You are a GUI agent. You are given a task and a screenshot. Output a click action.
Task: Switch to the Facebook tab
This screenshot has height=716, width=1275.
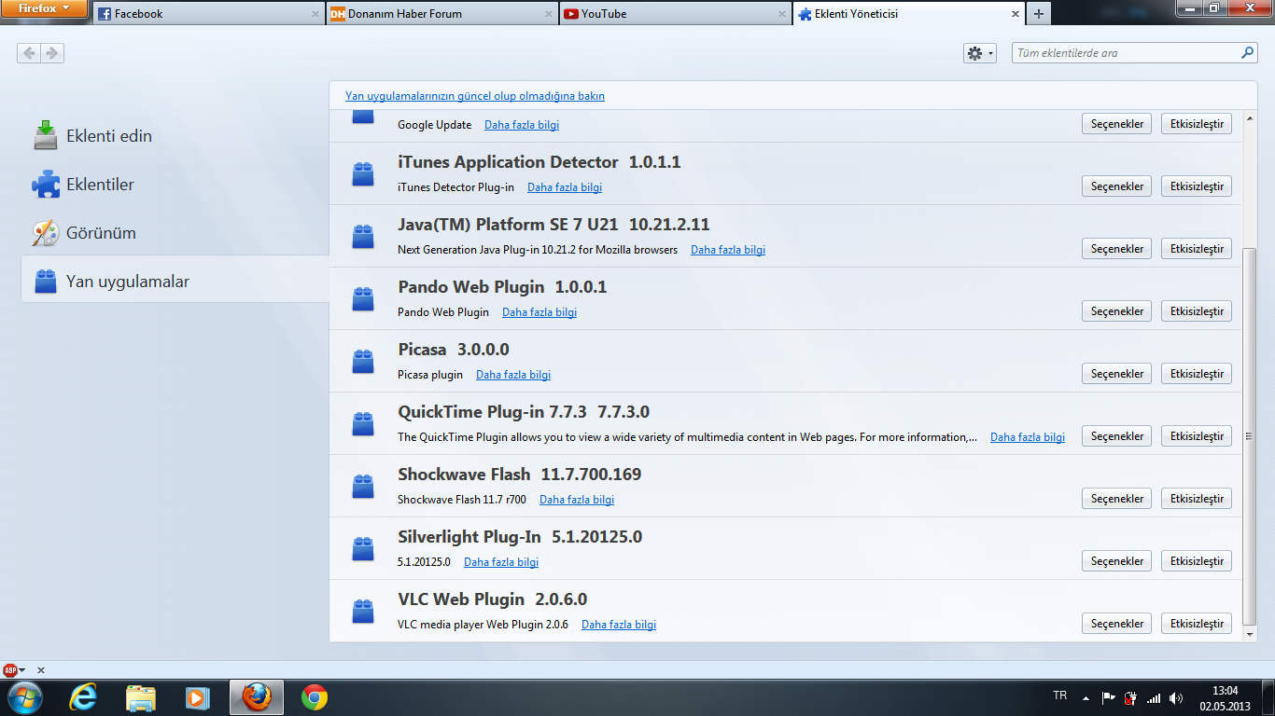tap(208, 14)
